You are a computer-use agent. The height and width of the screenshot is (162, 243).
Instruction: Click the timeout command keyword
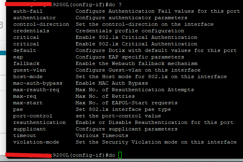tap(25, 136)
